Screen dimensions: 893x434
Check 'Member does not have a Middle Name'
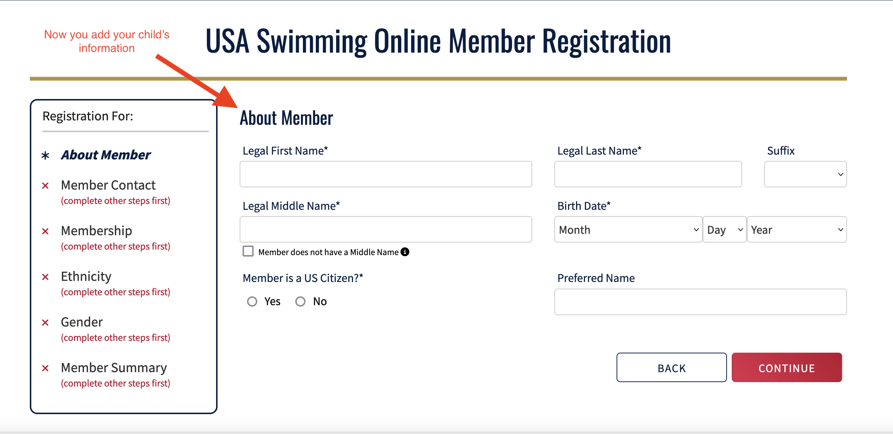pos(248,251)
